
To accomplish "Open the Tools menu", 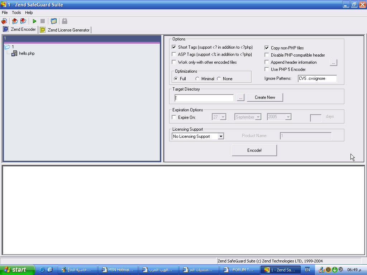I will pos(16,13).
